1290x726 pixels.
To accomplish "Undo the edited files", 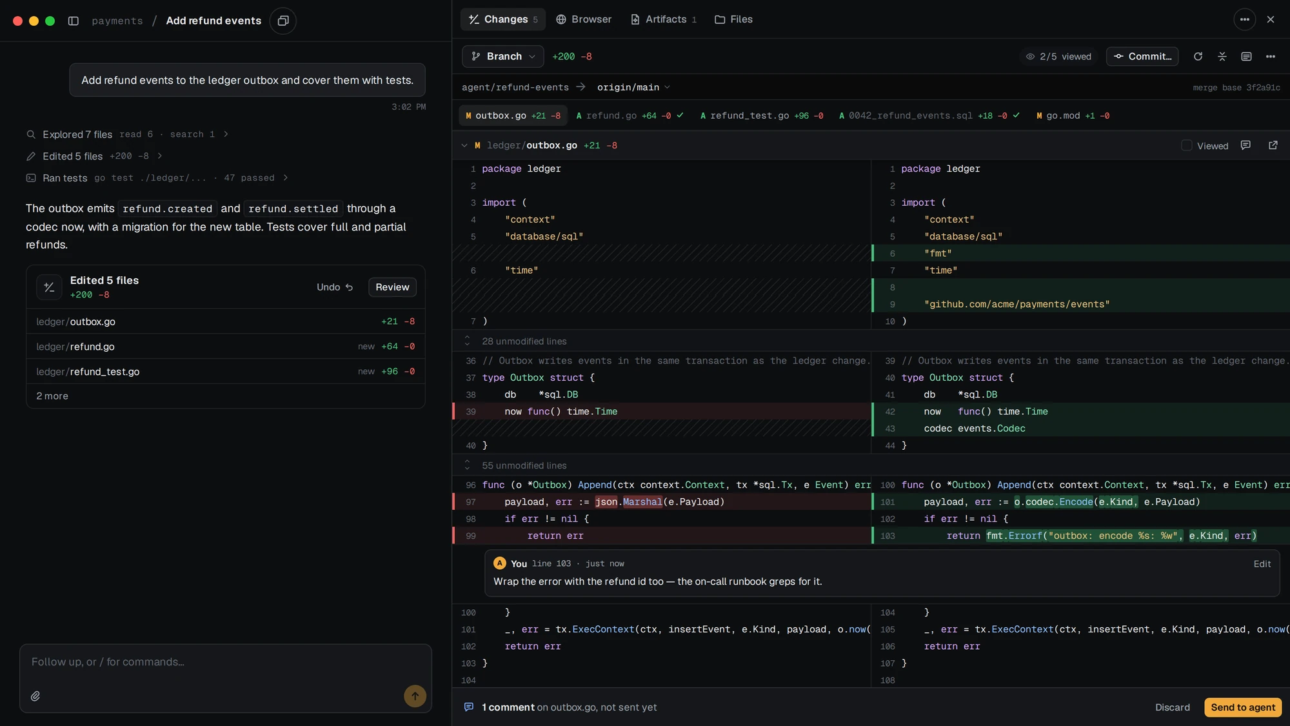I will [x=335, y=287].
